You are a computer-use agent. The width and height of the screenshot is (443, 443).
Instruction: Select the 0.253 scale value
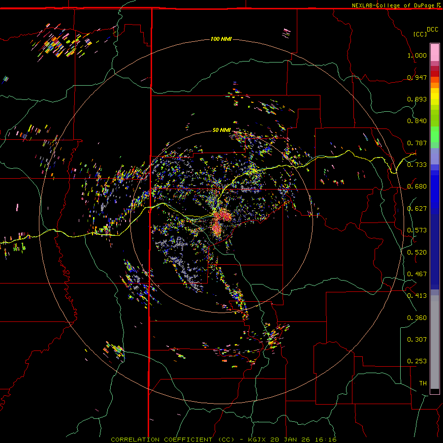pyautogui.click(x=417, y=361)
